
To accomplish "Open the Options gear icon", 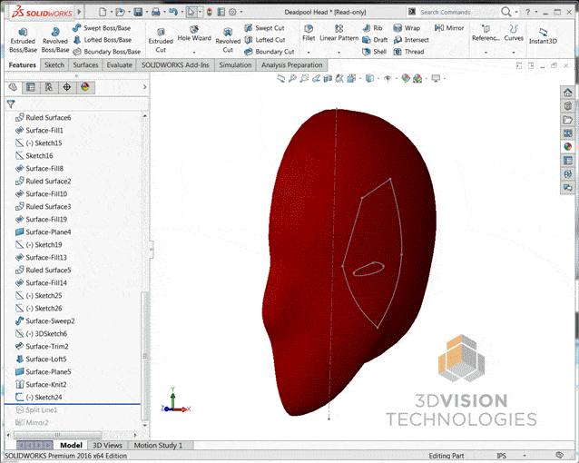I will pyautogui.click(x=232, y=12).
